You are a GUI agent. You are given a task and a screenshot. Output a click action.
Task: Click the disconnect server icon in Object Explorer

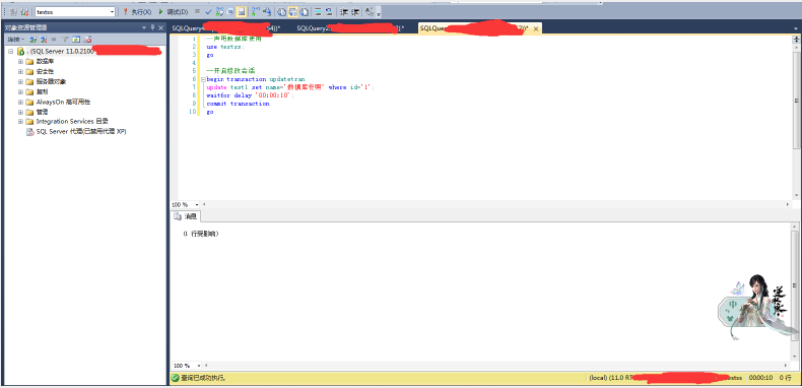coord(44,39)
